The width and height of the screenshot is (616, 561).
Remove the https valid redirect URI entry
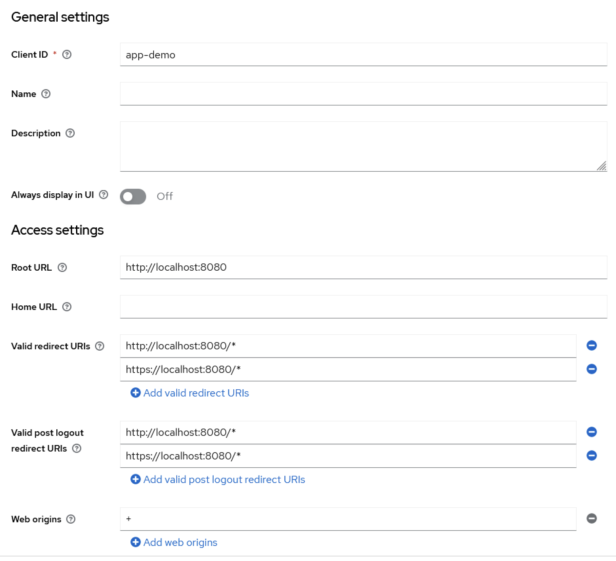point(591,369)
